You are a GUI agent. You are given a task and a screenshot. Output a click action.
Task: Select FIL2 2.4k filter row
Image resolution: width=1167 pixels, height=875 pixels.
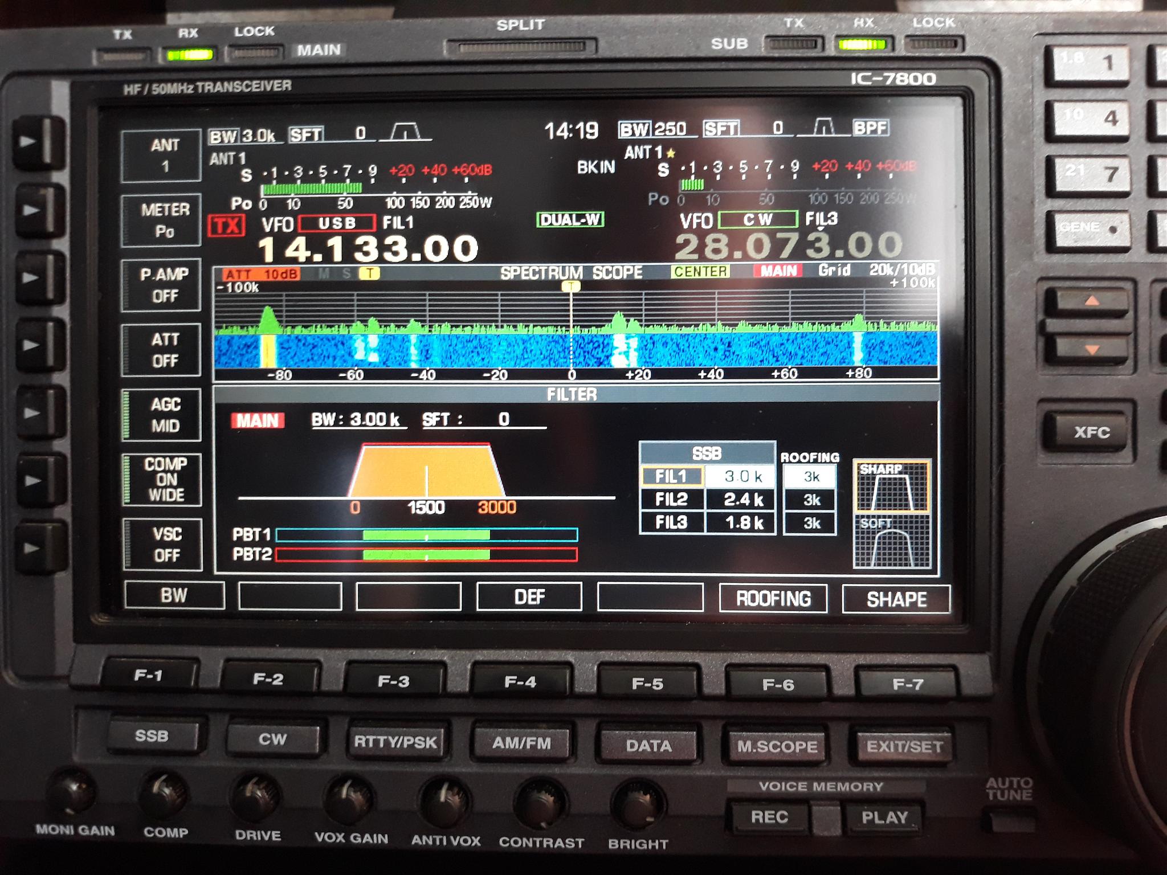click(x=708, y=500)
